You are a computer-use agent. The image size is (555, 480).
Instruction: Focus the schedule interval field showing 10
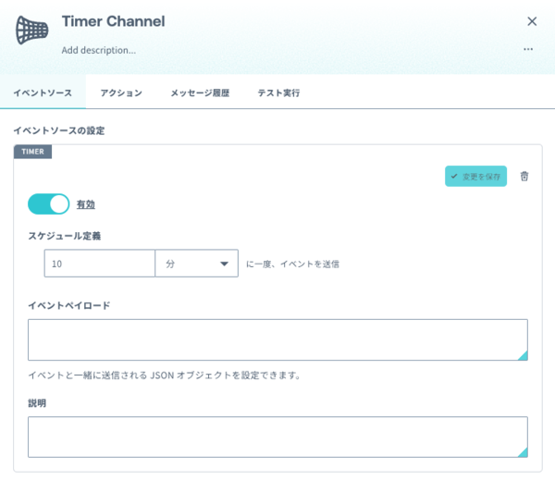point(100,264)
